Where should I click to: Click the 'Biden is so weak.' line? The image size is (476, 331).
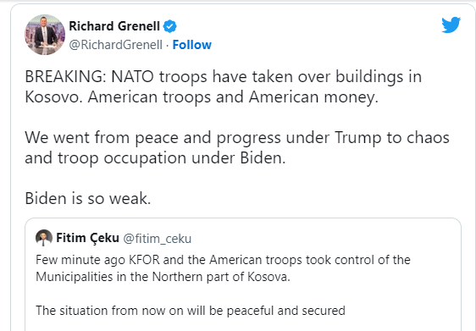pos(88,198)
